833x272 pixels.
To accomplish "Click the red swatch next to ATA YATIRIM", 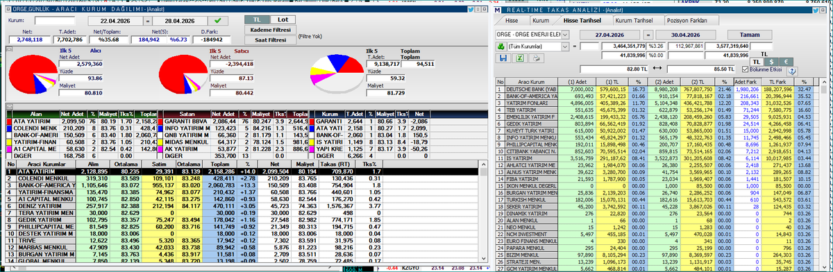I will [x=8, y=121].
